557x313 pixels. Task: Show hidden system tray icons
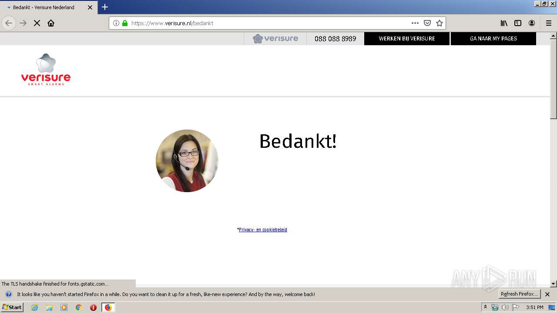(x=485, y=307)
